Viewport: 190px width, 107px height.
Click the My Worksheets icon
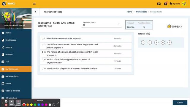(x=3, y=69)
